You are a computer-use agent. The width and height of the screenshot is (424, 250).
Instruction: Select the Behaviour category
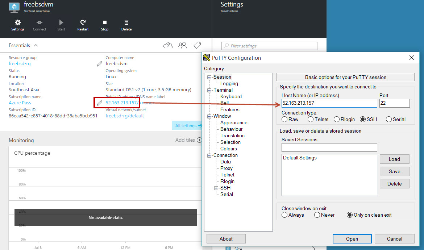(x=232, y=129)
